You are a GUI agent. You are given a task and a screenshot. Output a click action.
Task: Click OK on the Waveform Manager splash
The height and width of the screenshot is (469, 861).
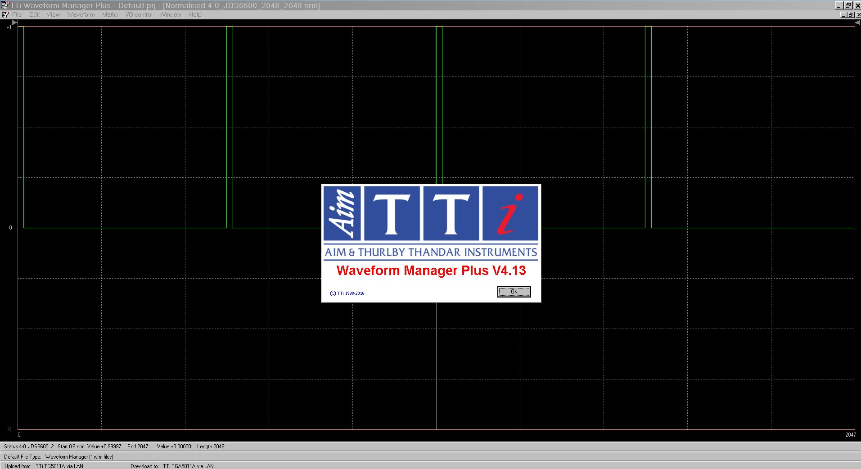coord(514,292)
